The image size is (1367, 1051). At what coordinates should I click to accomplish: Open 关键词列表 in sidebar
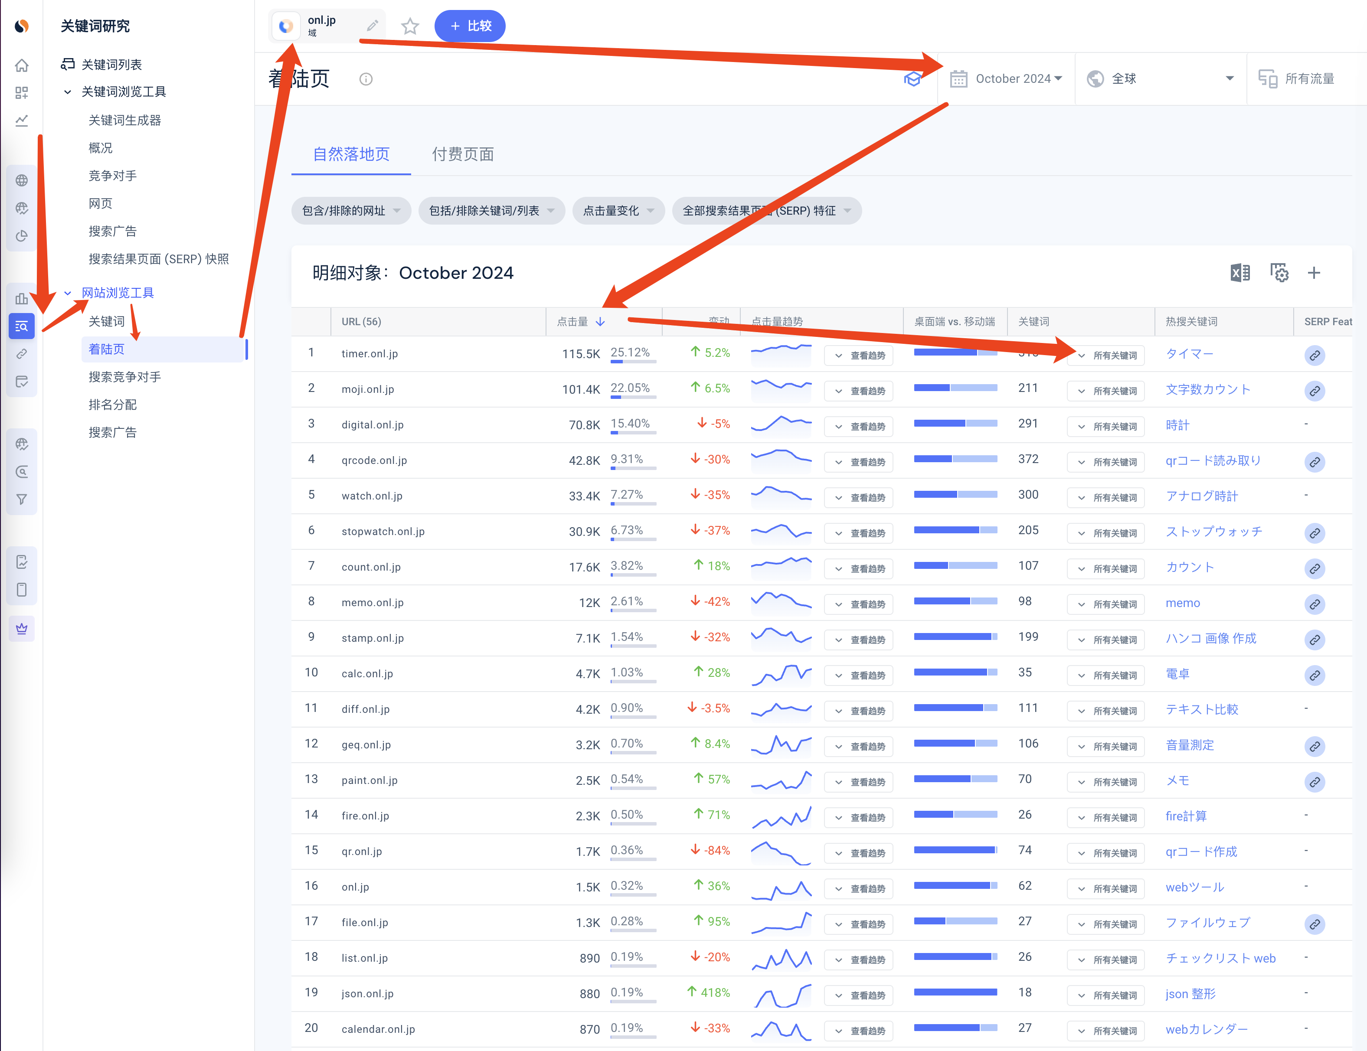pos(111,65)
